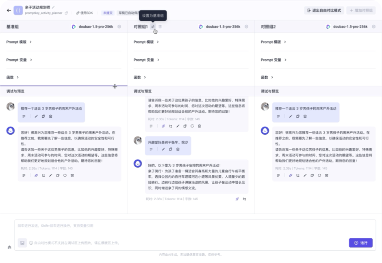The width and height of the screenshot is (382, 263).
Task: Expand 函数 section in 基准组
Action: pyautogui.click(x=13, y=78)
